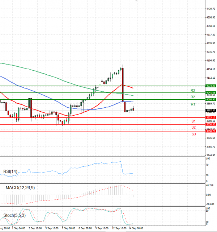Screen dimensions: 217x232
Task: Click the 4317.30 price axis value
Action: pos(211,35)
